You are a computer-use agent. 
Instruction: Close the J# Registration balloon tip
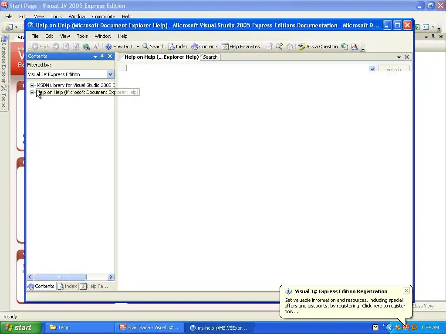tap(406, 290)
